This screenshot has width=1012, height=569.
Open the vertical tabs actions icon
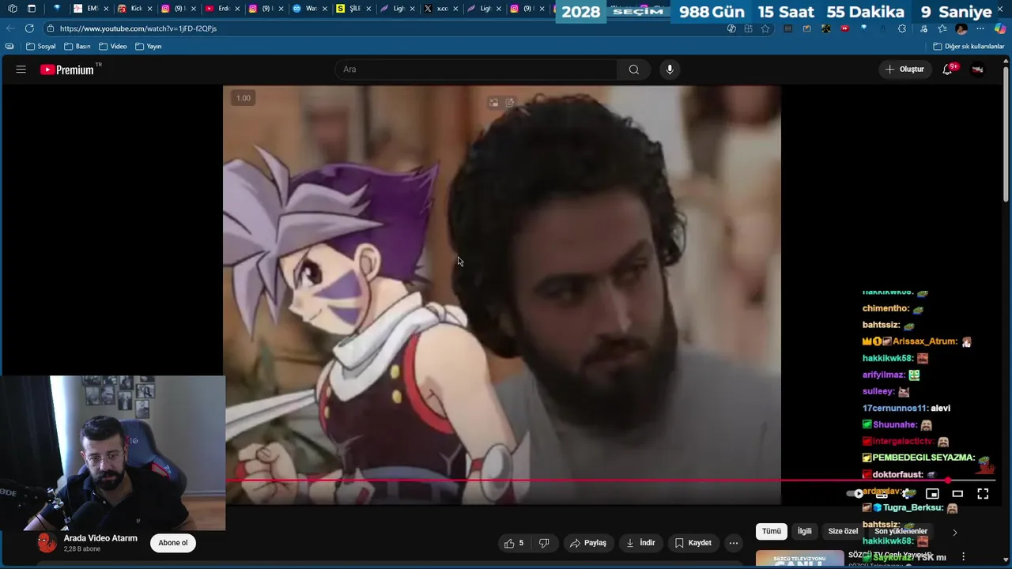tap(32, 9)
